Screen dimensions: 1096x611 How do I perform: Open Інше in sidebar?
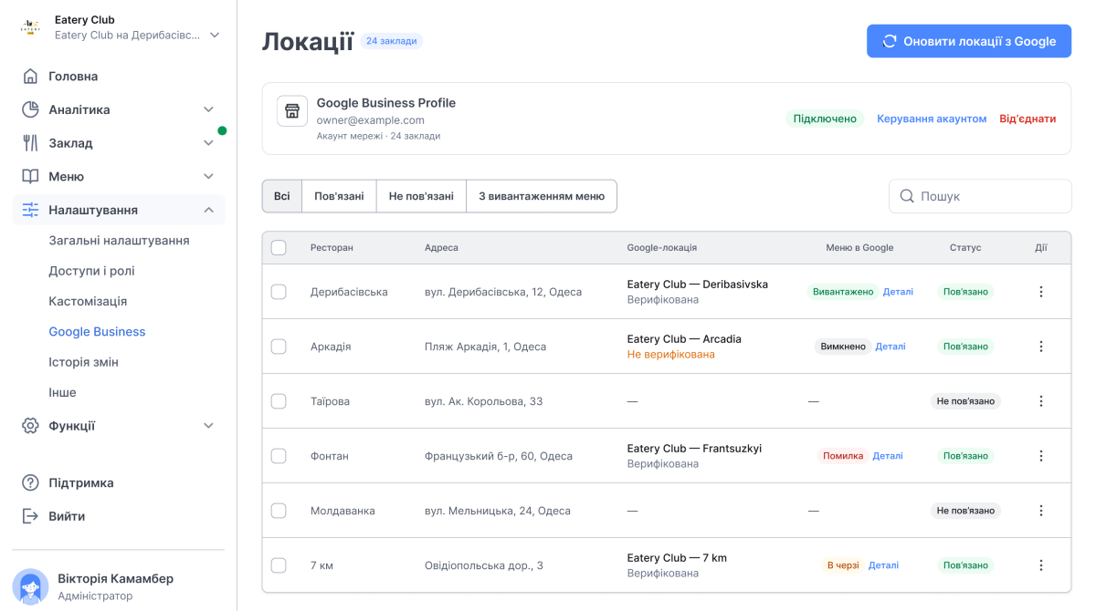[x=62, y=392]
